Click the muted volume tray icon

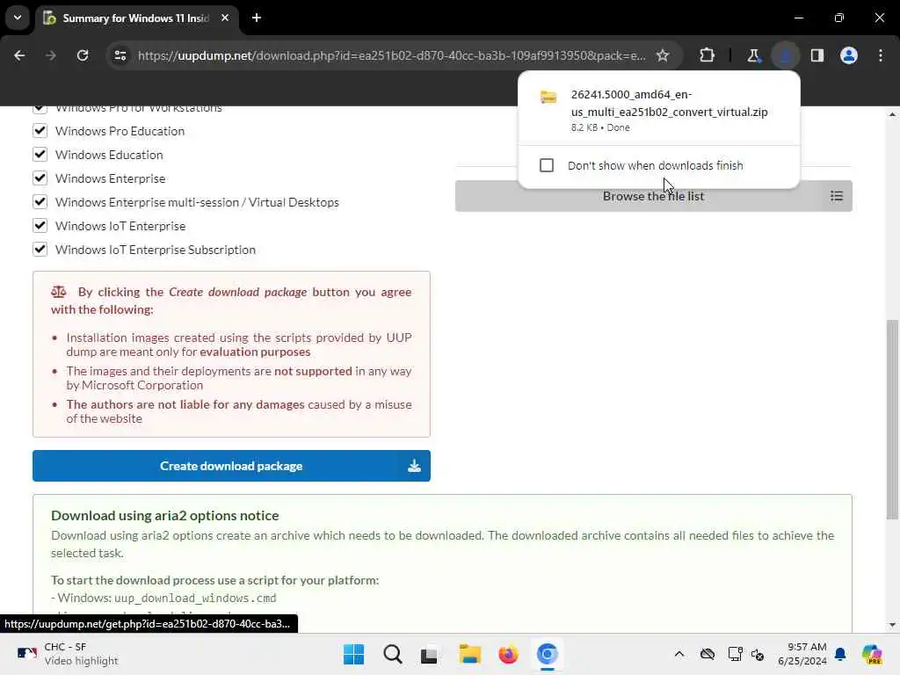tap(758, 654)
